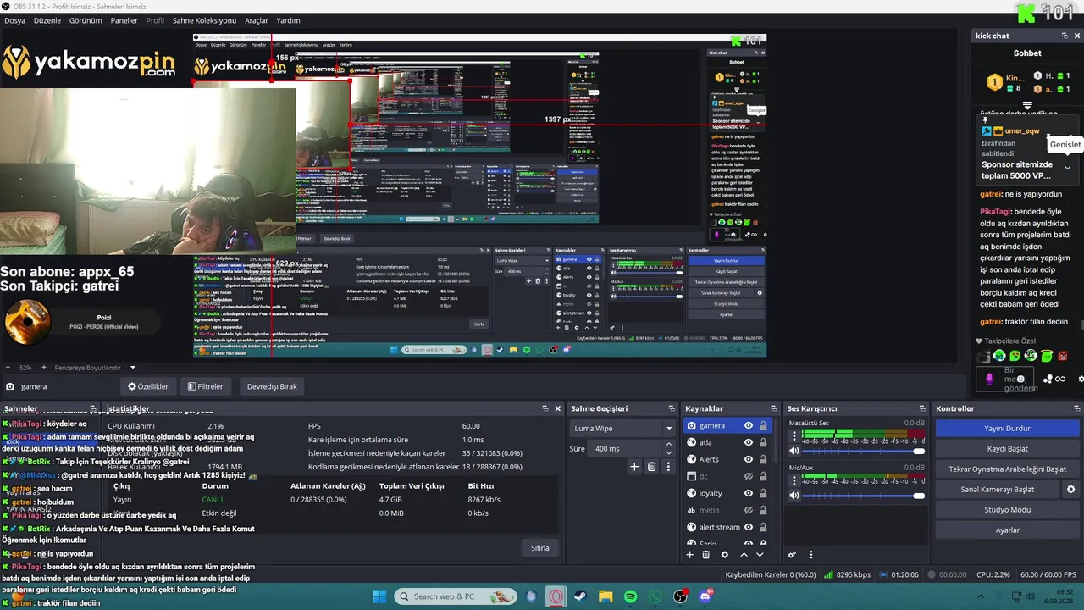The width and height of the screenshot is (1084, 610).
Task: Open the Düzenle menu
Action: click(x=47, y=20)
